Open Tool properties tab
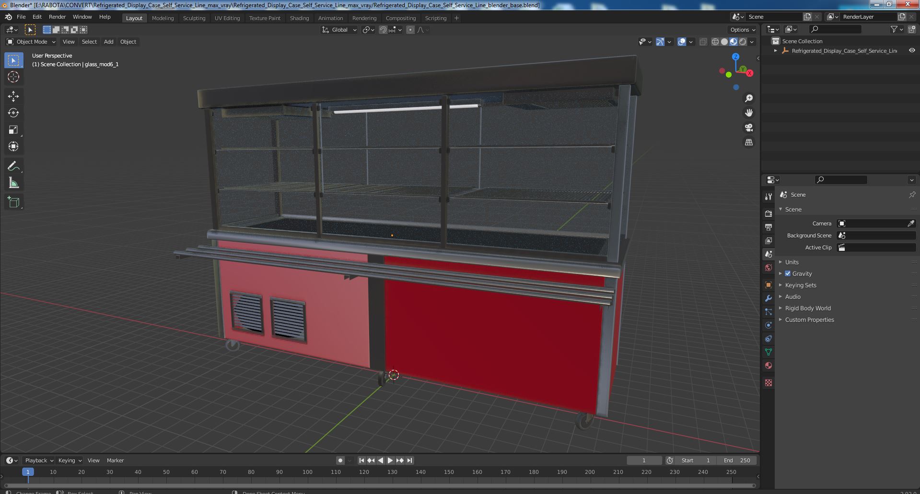This screenshot has height=494, width=920. click(x=769, y=197)
